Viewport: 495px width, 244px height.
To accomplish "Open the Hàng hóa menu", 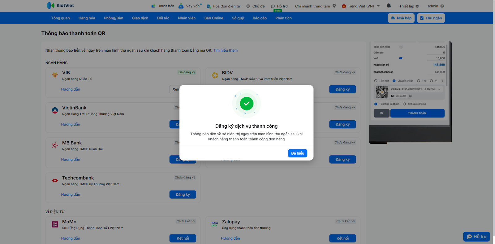I will point(87,18).
